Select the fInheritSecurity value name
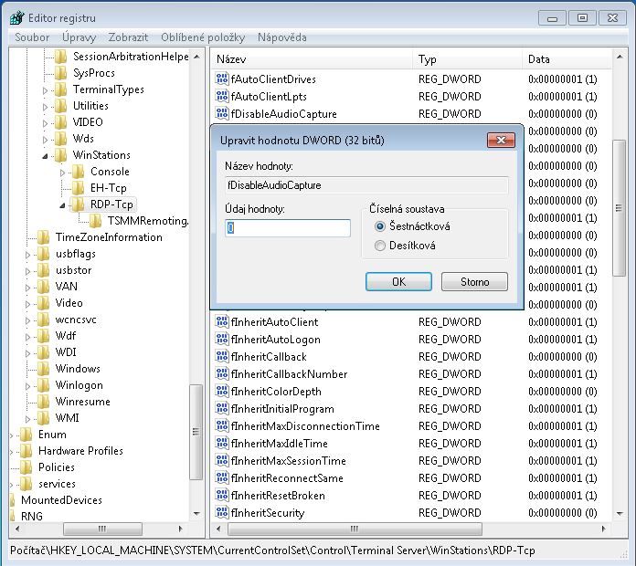Screen dimensions: 636x566 click(x=268, y=513)
